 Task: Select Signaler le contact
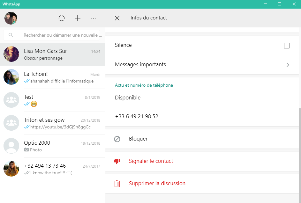click(x=151, y=161)
